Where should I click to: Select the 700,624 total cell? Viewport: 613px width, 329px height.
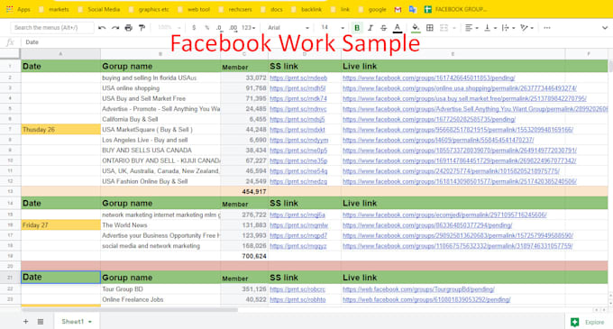click(244, 256)
